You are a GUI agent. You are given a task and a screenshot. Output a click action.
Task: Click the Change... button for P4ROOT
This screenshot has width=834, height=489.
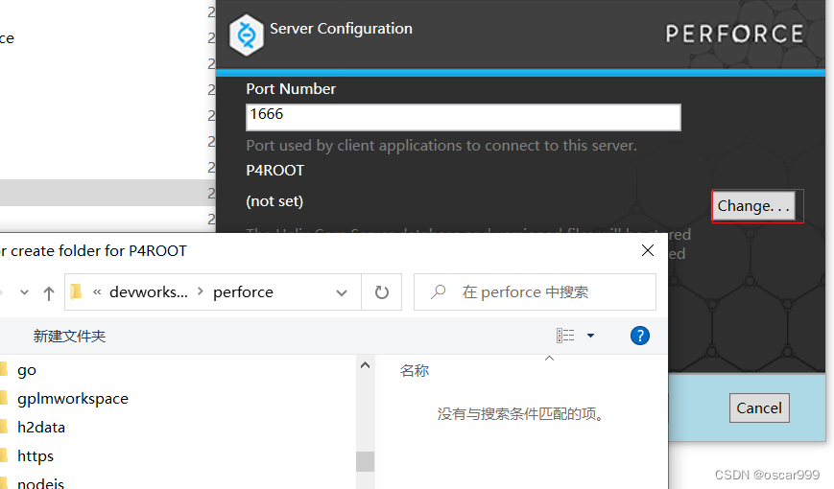[x=753, y=206]
